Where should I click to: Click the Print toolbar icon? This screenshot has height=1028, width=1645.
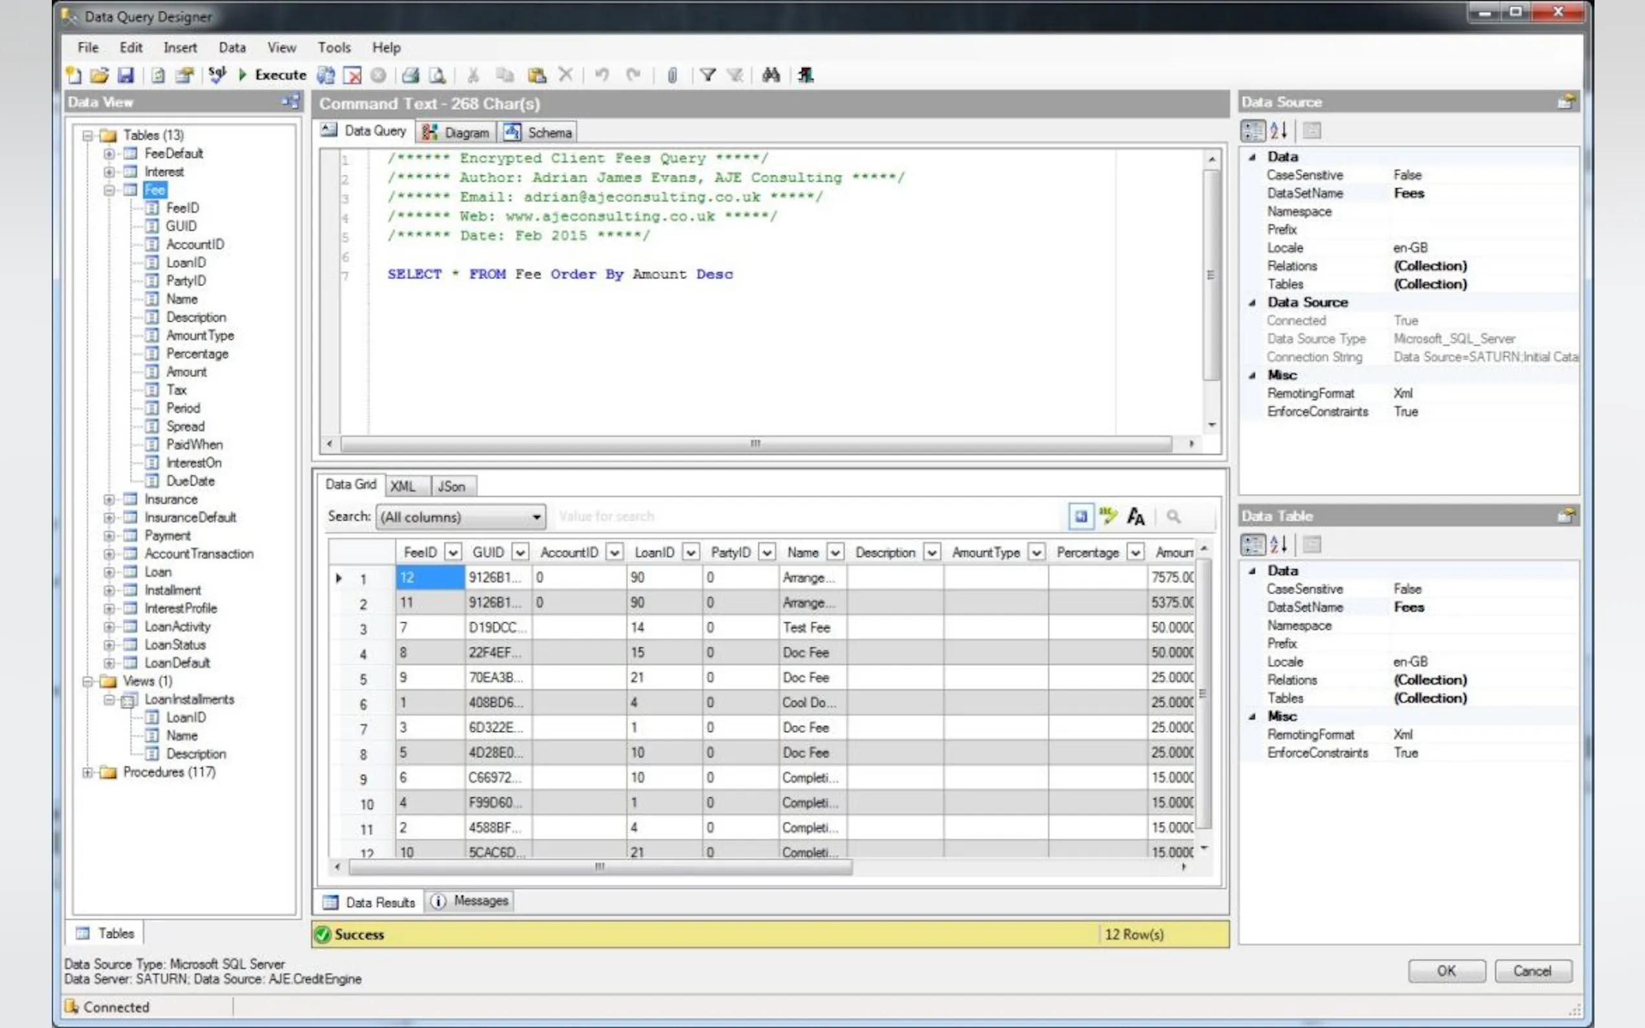coord(411,75)
